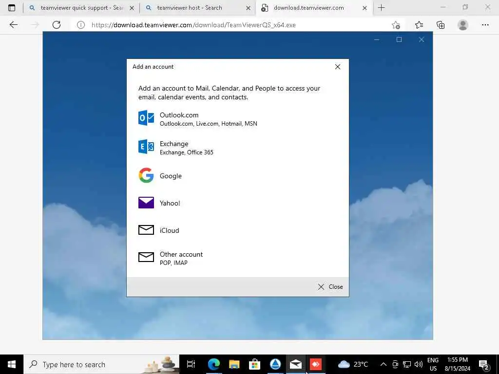Dismiss Add an account dialog with X
Viewport: 499px width, 374px height.
point(338,67)
